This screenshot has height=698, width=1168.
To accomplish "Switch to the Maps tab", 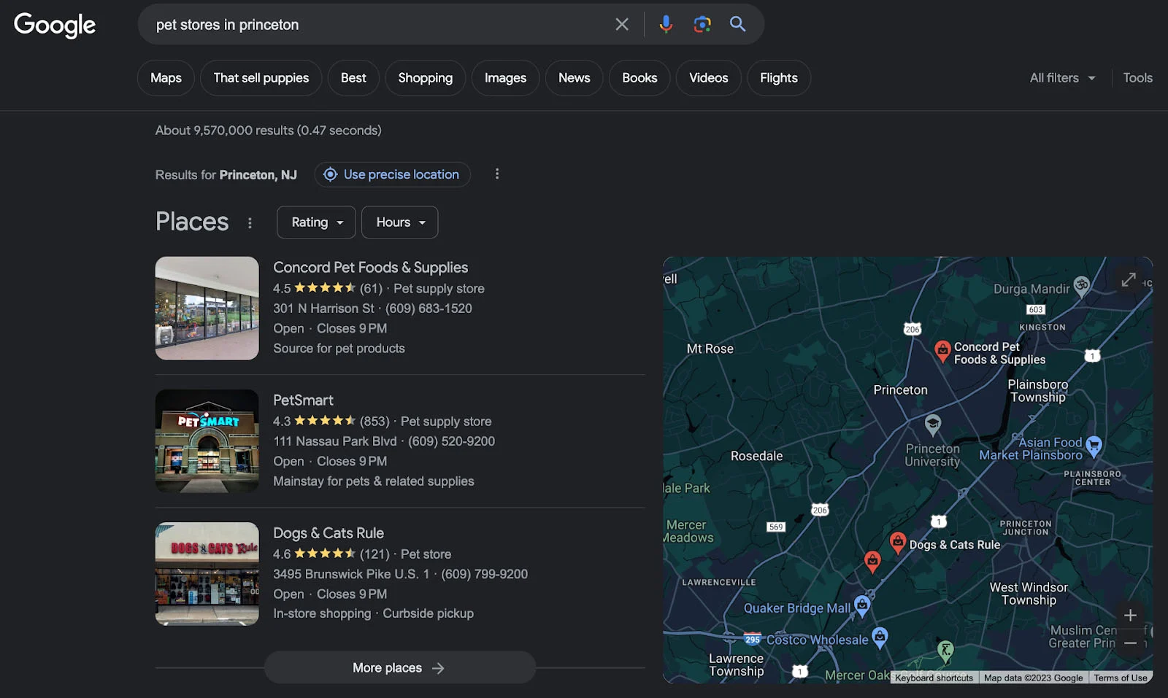I will tap(166, 77).
